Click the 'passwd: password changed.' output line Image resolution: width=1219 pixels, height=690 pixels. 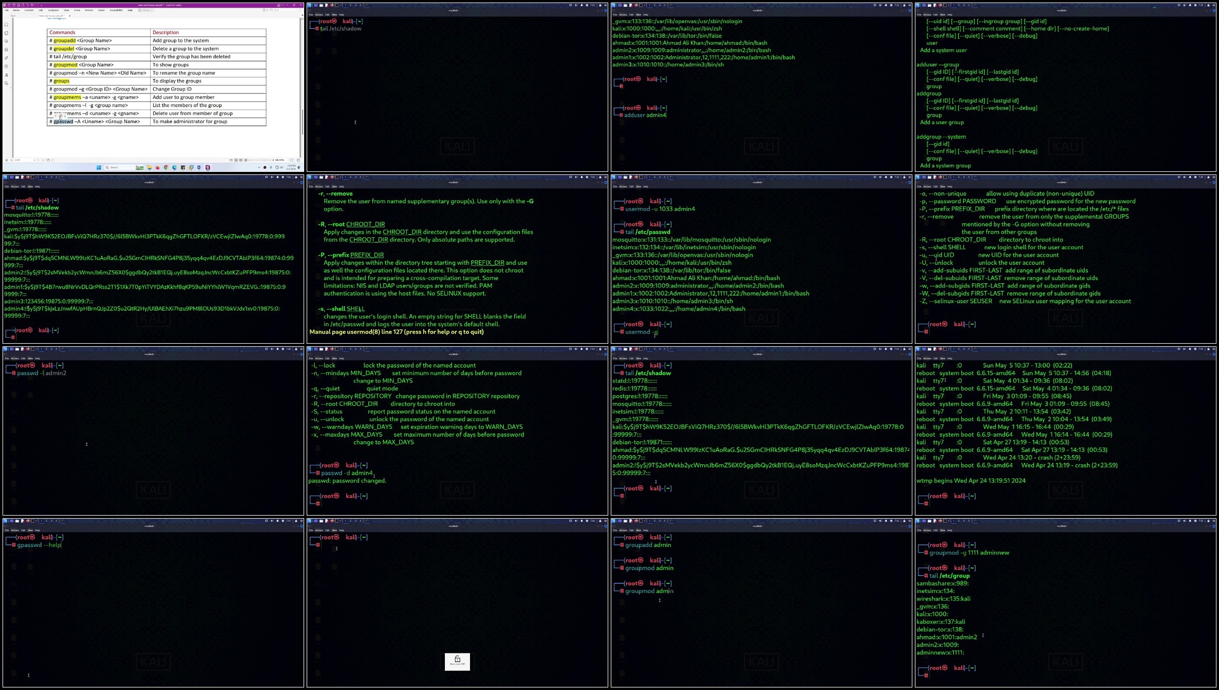coord(347,480)
